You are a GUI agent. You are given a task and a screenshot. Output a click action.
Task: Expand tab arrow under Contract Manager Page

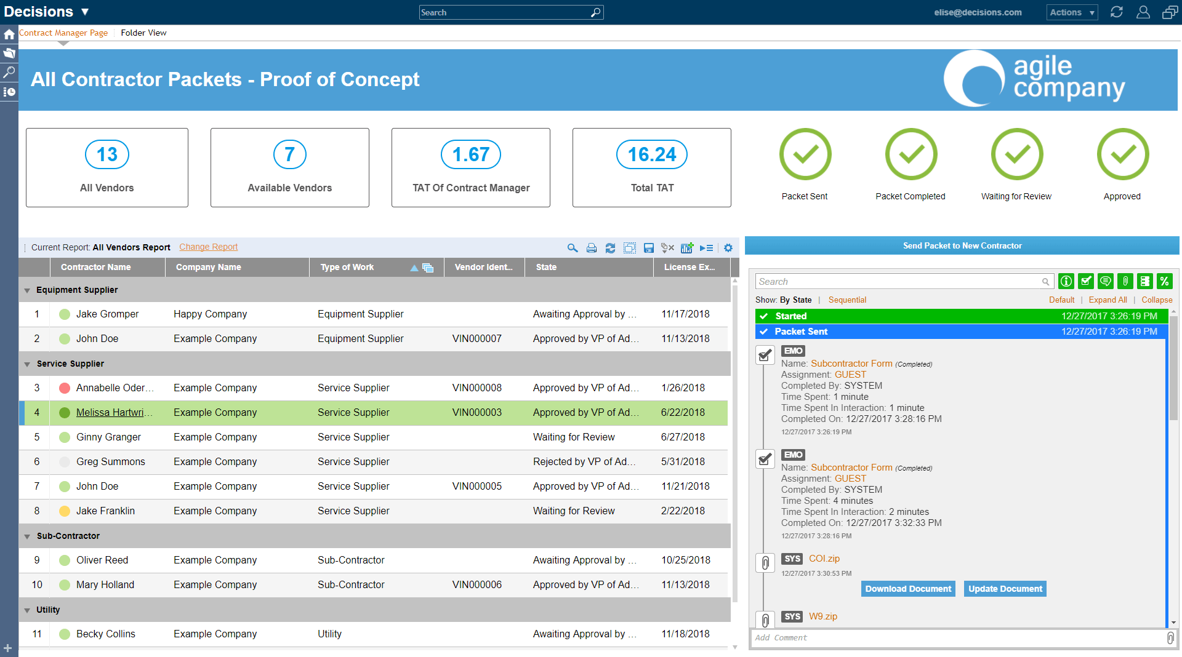[x=63, y=44]
